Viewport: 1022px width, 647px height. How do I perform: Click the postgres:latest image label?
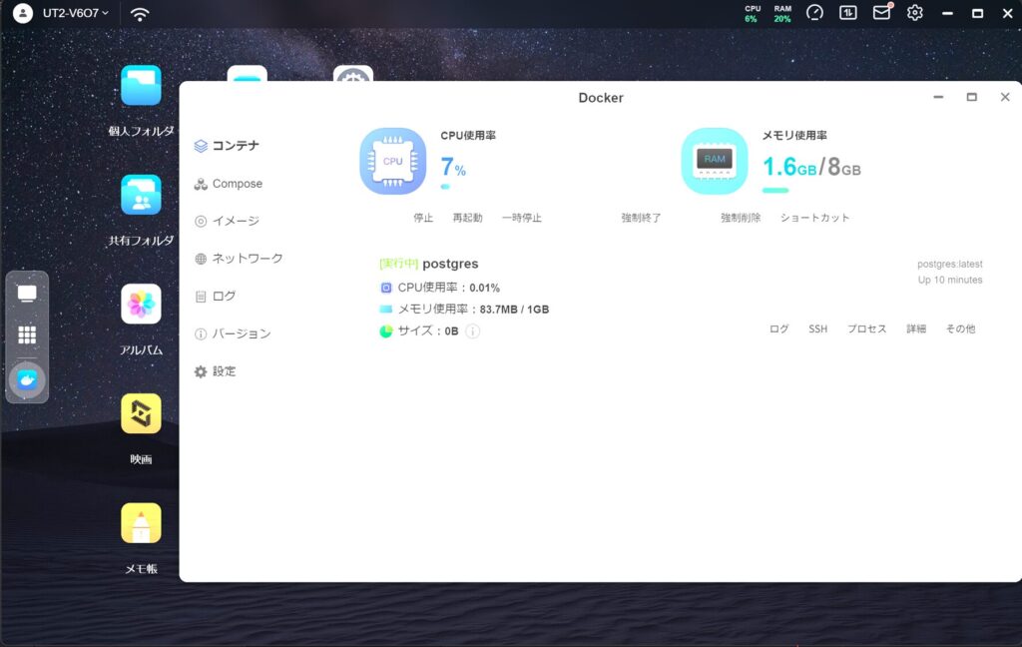[950, 265]
